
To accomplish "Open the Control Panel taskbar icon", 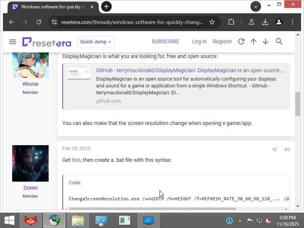I will pyautogui.click(x=101, y=220).
